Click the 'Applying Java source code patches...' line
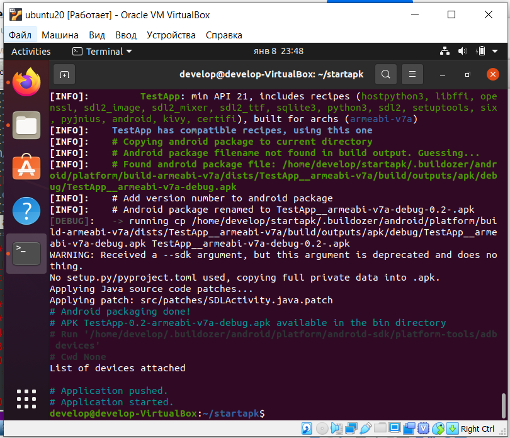 coord(151,289)
